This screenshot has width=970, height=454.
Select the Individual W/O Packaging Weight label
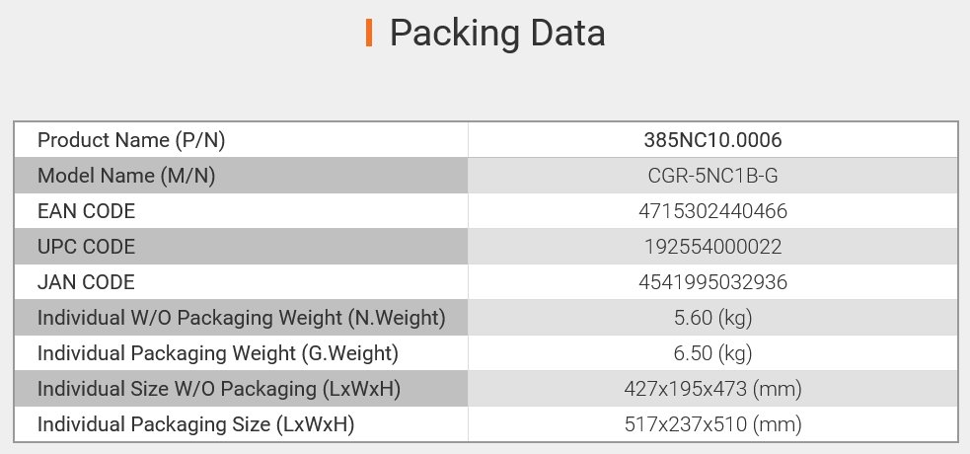(241, 319)
